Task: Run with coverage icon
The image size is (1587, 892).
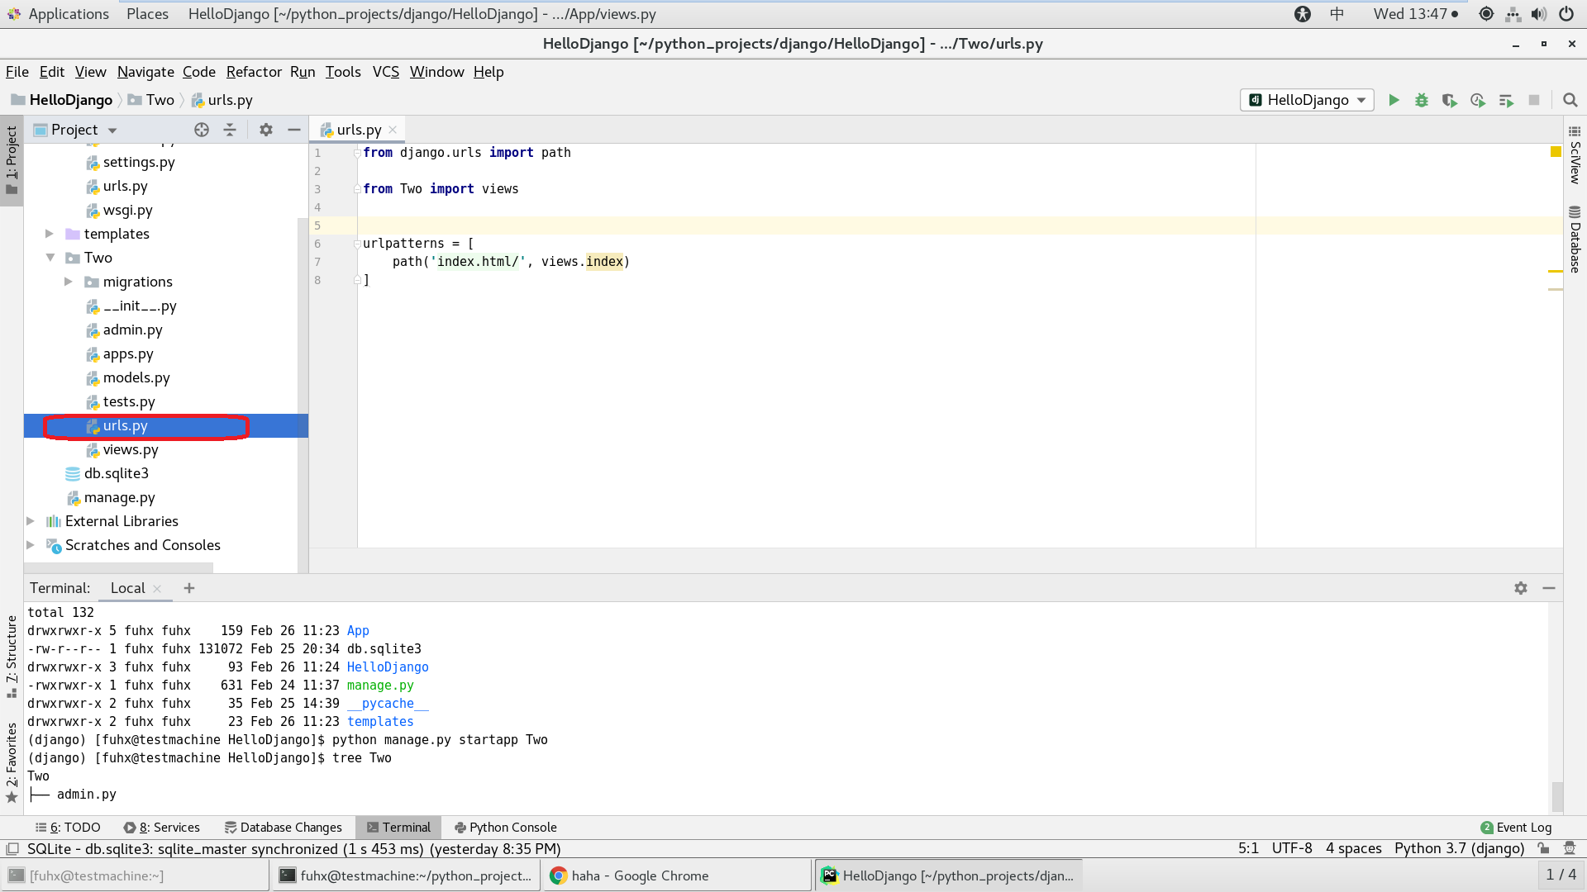Action: 1450,100
